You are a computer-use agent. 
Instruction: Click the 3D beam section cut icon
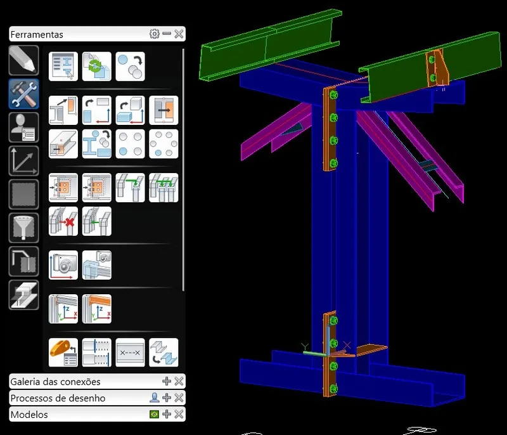tap(63, 144)
